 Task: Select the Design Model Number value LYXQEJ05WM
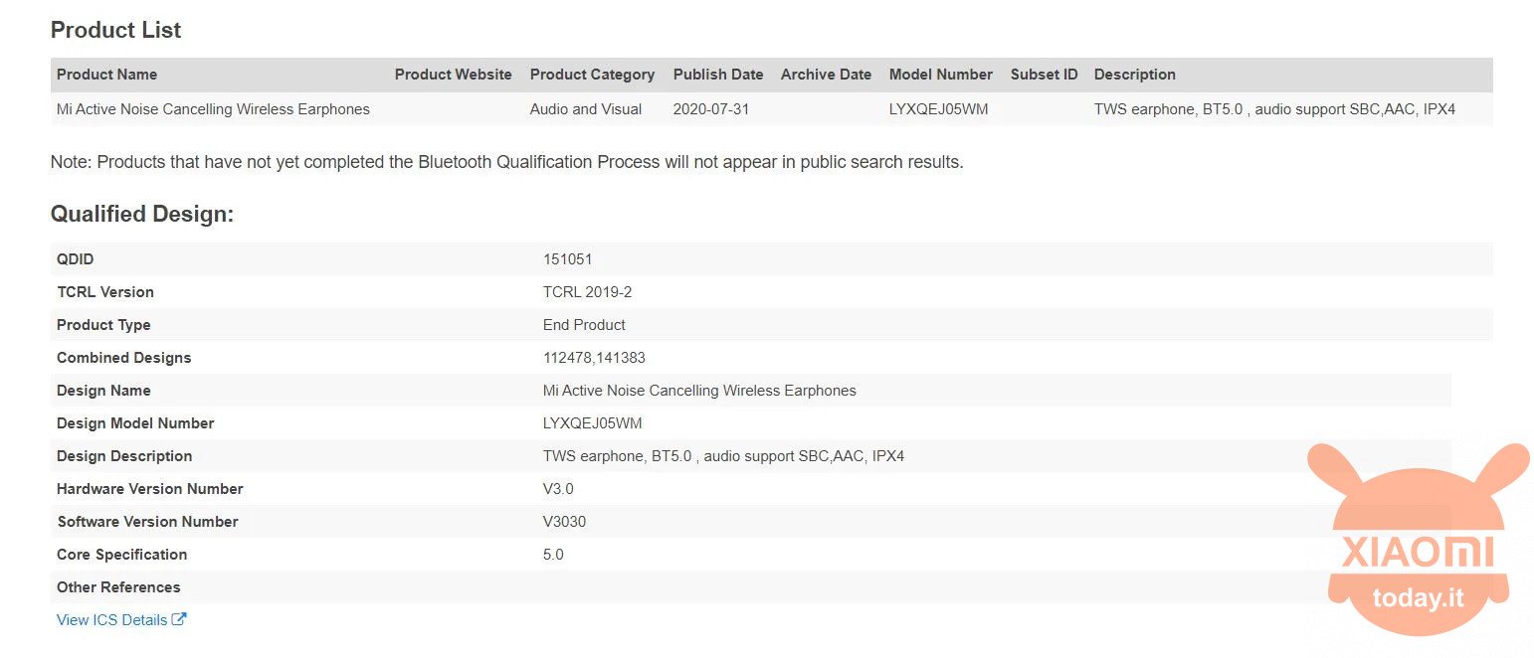[x=593, y=423]
